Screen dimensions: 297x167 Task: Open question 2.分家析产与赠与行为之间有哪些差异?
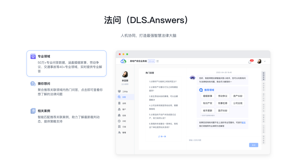click(163, 89)
